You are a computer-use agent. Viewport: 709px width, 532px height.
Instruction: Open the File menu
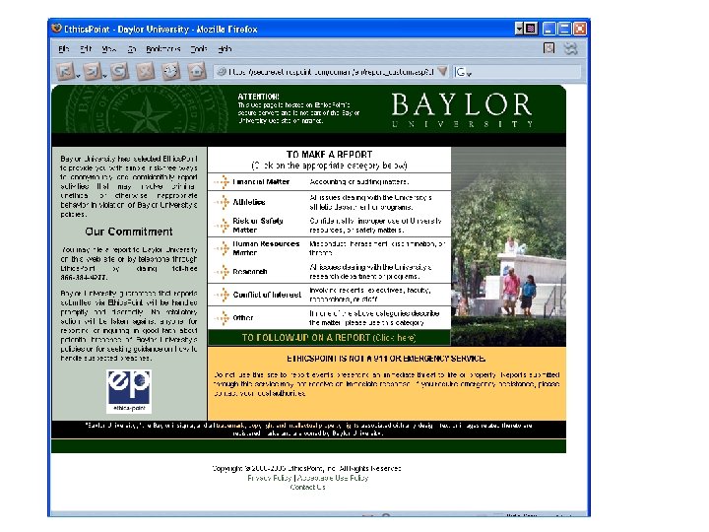click(64, 49)
